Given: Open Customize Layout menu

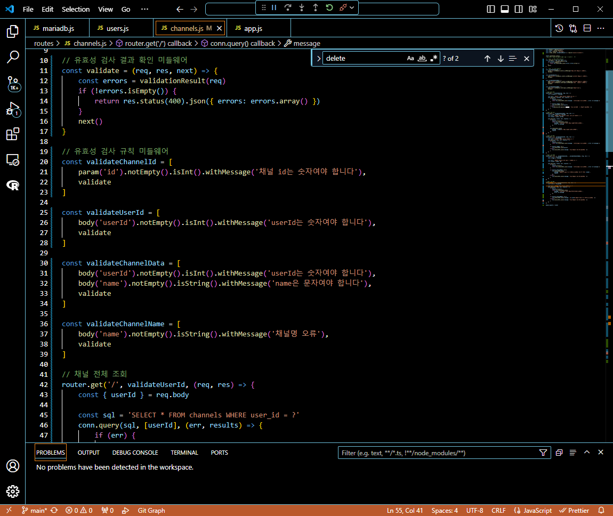Looking at the screenshot, I should [533, 9].
